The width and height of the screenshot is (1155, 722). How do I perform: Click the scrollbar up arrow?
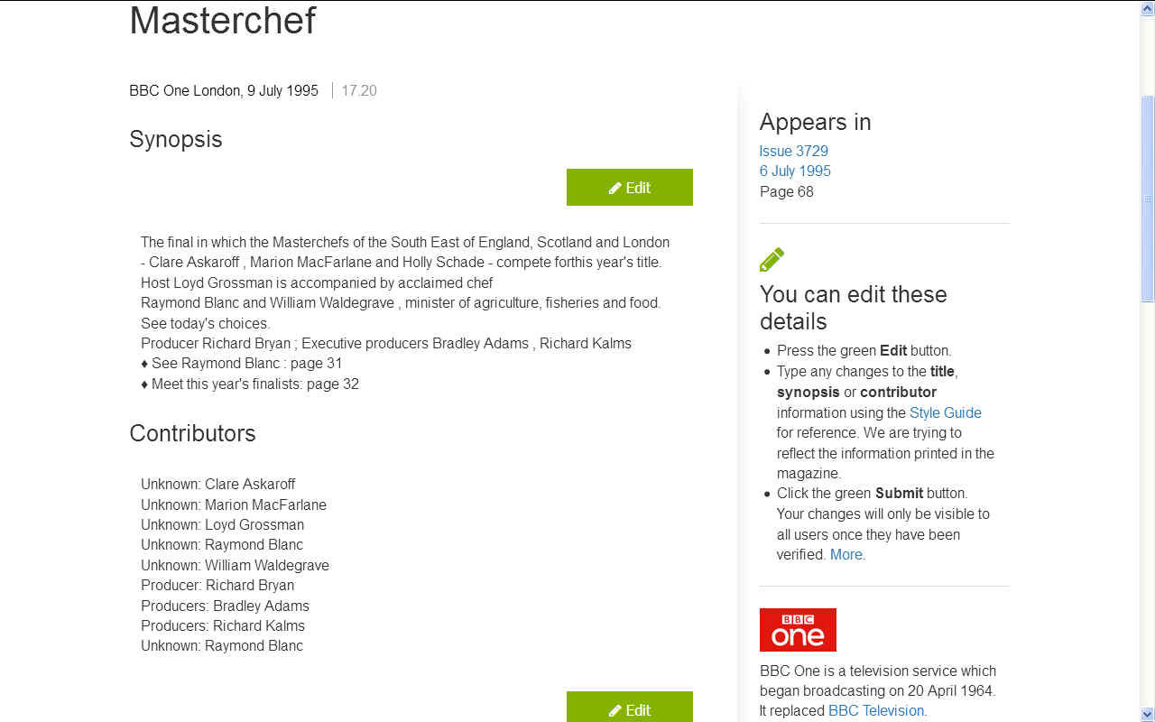[x=1148, y=8]
